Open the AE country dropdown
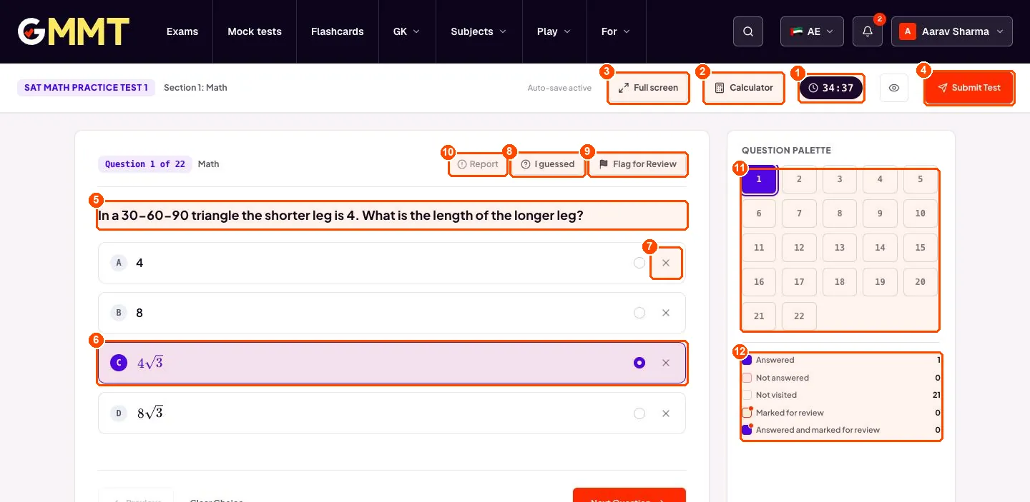Screen dimensions: 1030x502 click(812, 31)
